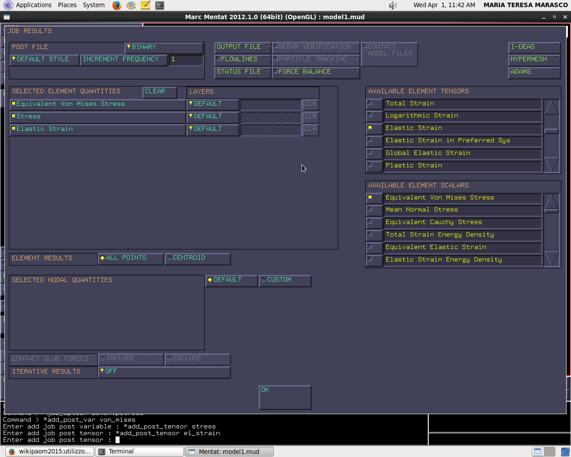Launch terminal from the top panel icon
The width and height of the screenshot is (571, 457).
pyautogui.click(x=160, y=5)
